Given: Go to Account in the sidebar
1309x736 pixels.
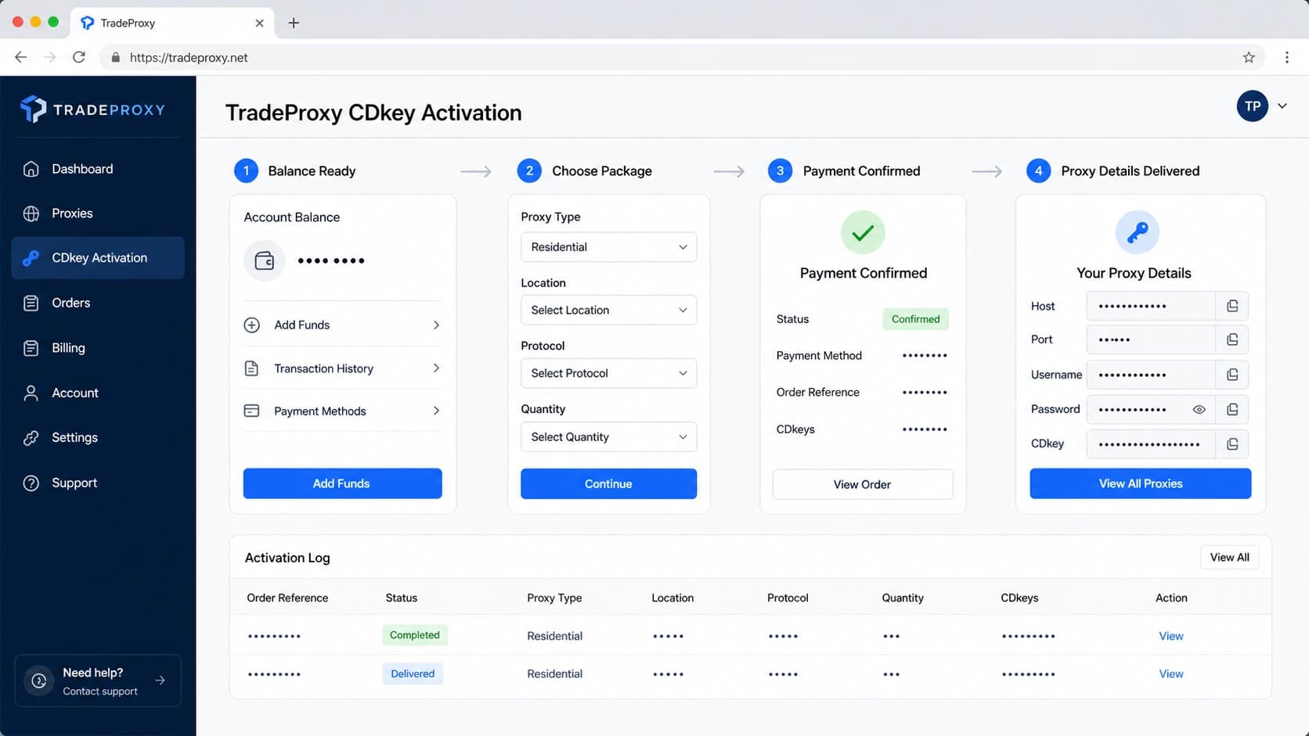Looking at the screenshot, I should click(x=98, y=393).
